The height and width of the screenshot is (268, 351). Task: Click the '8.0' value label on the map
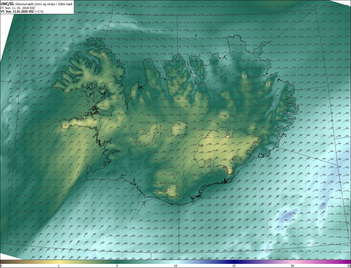112,25
